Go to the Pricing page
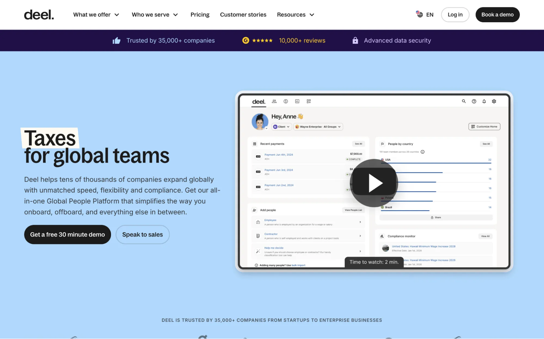 (200, 15)
